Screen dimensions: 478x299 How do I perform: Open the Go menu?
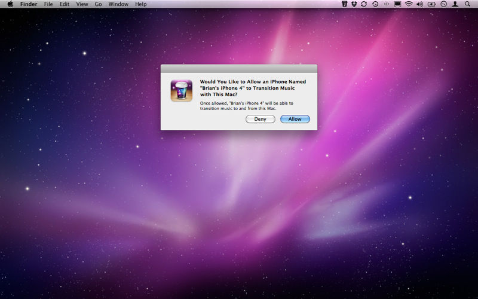[98, 4]
